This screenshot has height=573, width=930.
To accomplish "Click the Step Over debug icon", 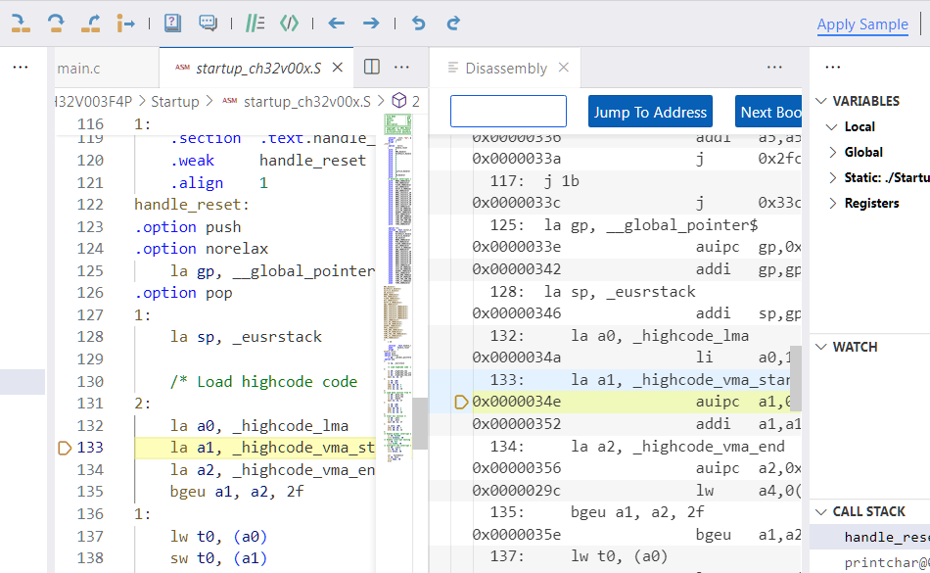I will (56, 23).
